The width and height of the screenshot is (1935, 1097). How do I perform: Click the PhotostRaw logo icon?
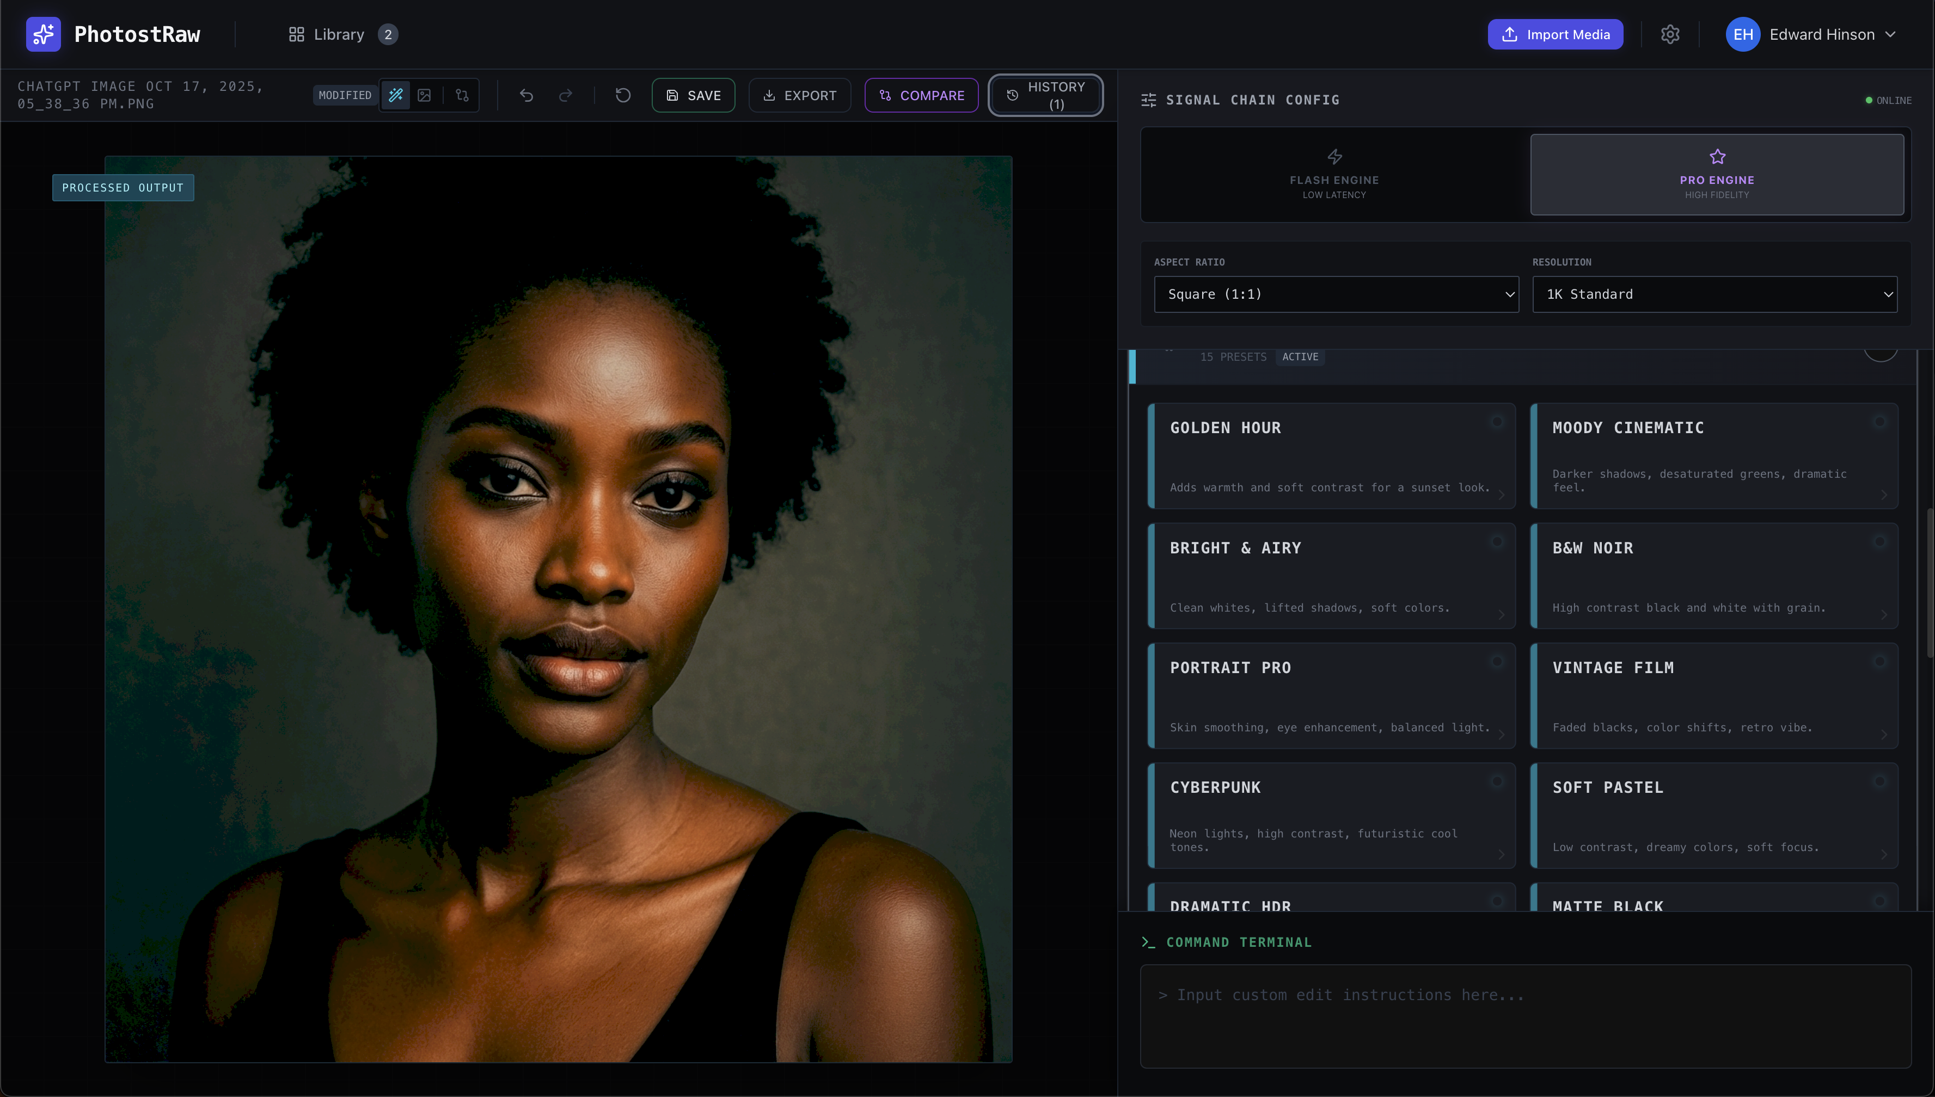[x=43, y=34]
